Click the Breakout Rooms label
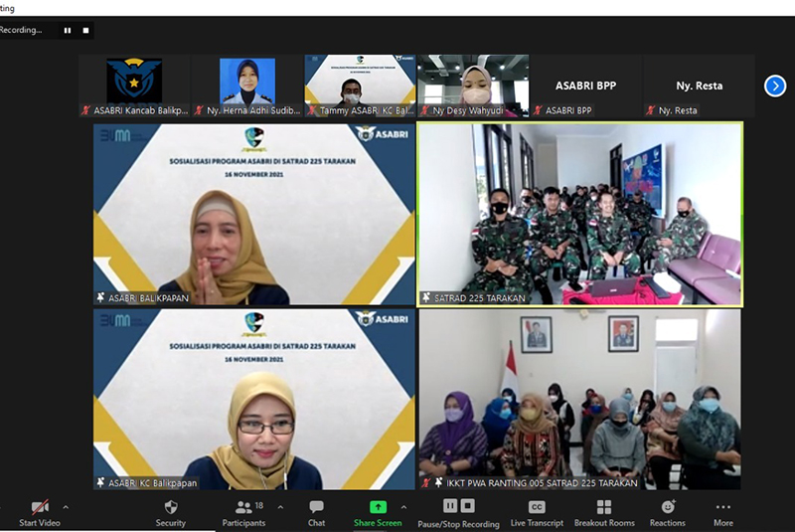795x532 pixels. pyautogui.click(x=604, y=523)
